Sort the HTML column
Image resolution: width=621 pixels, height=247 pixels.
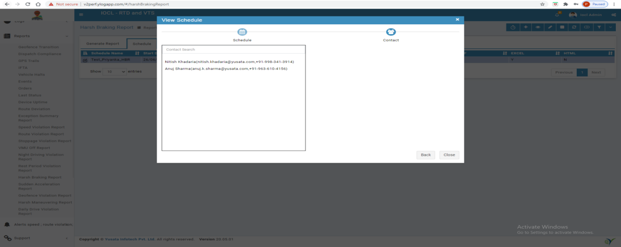point(588,53)
